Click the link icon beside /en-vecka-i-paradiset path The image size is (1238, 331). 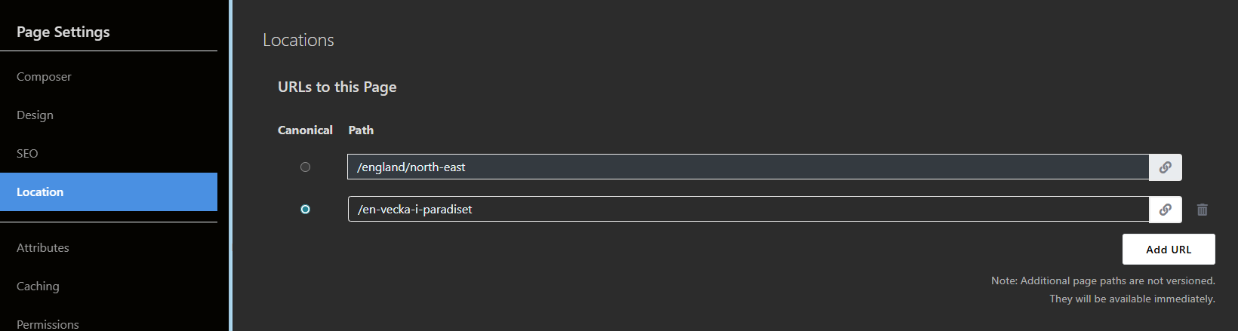pyautogui.click(x=1165, y=210)
